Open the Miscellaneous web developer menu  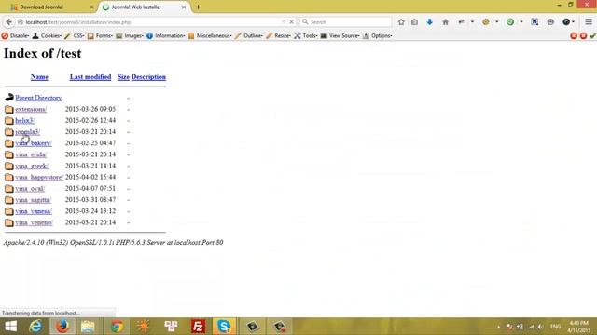point(210,35)
